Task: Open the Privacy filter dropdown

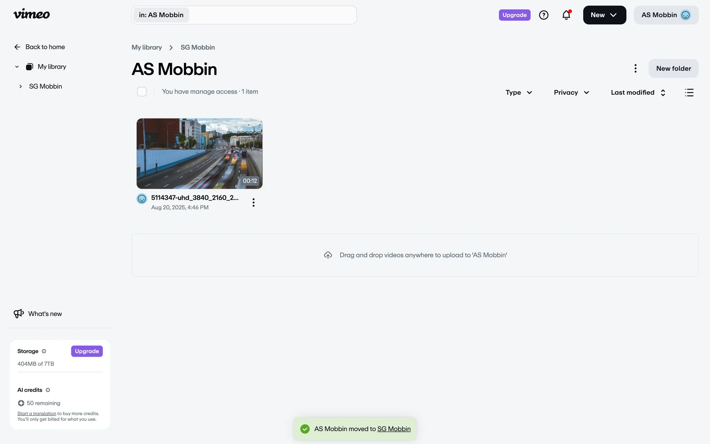Action: tap(571, 92)
